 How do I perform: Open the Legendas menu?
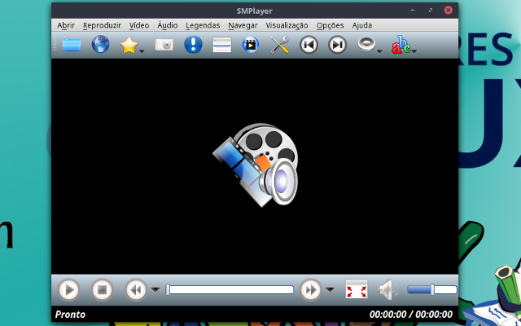pos(203,25)
